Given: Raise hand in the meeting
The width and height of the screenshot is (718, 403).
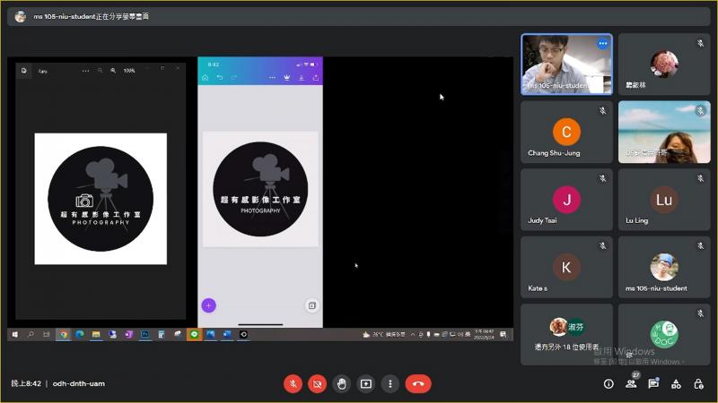Looking at the screenshot, I should click(341, 383).
